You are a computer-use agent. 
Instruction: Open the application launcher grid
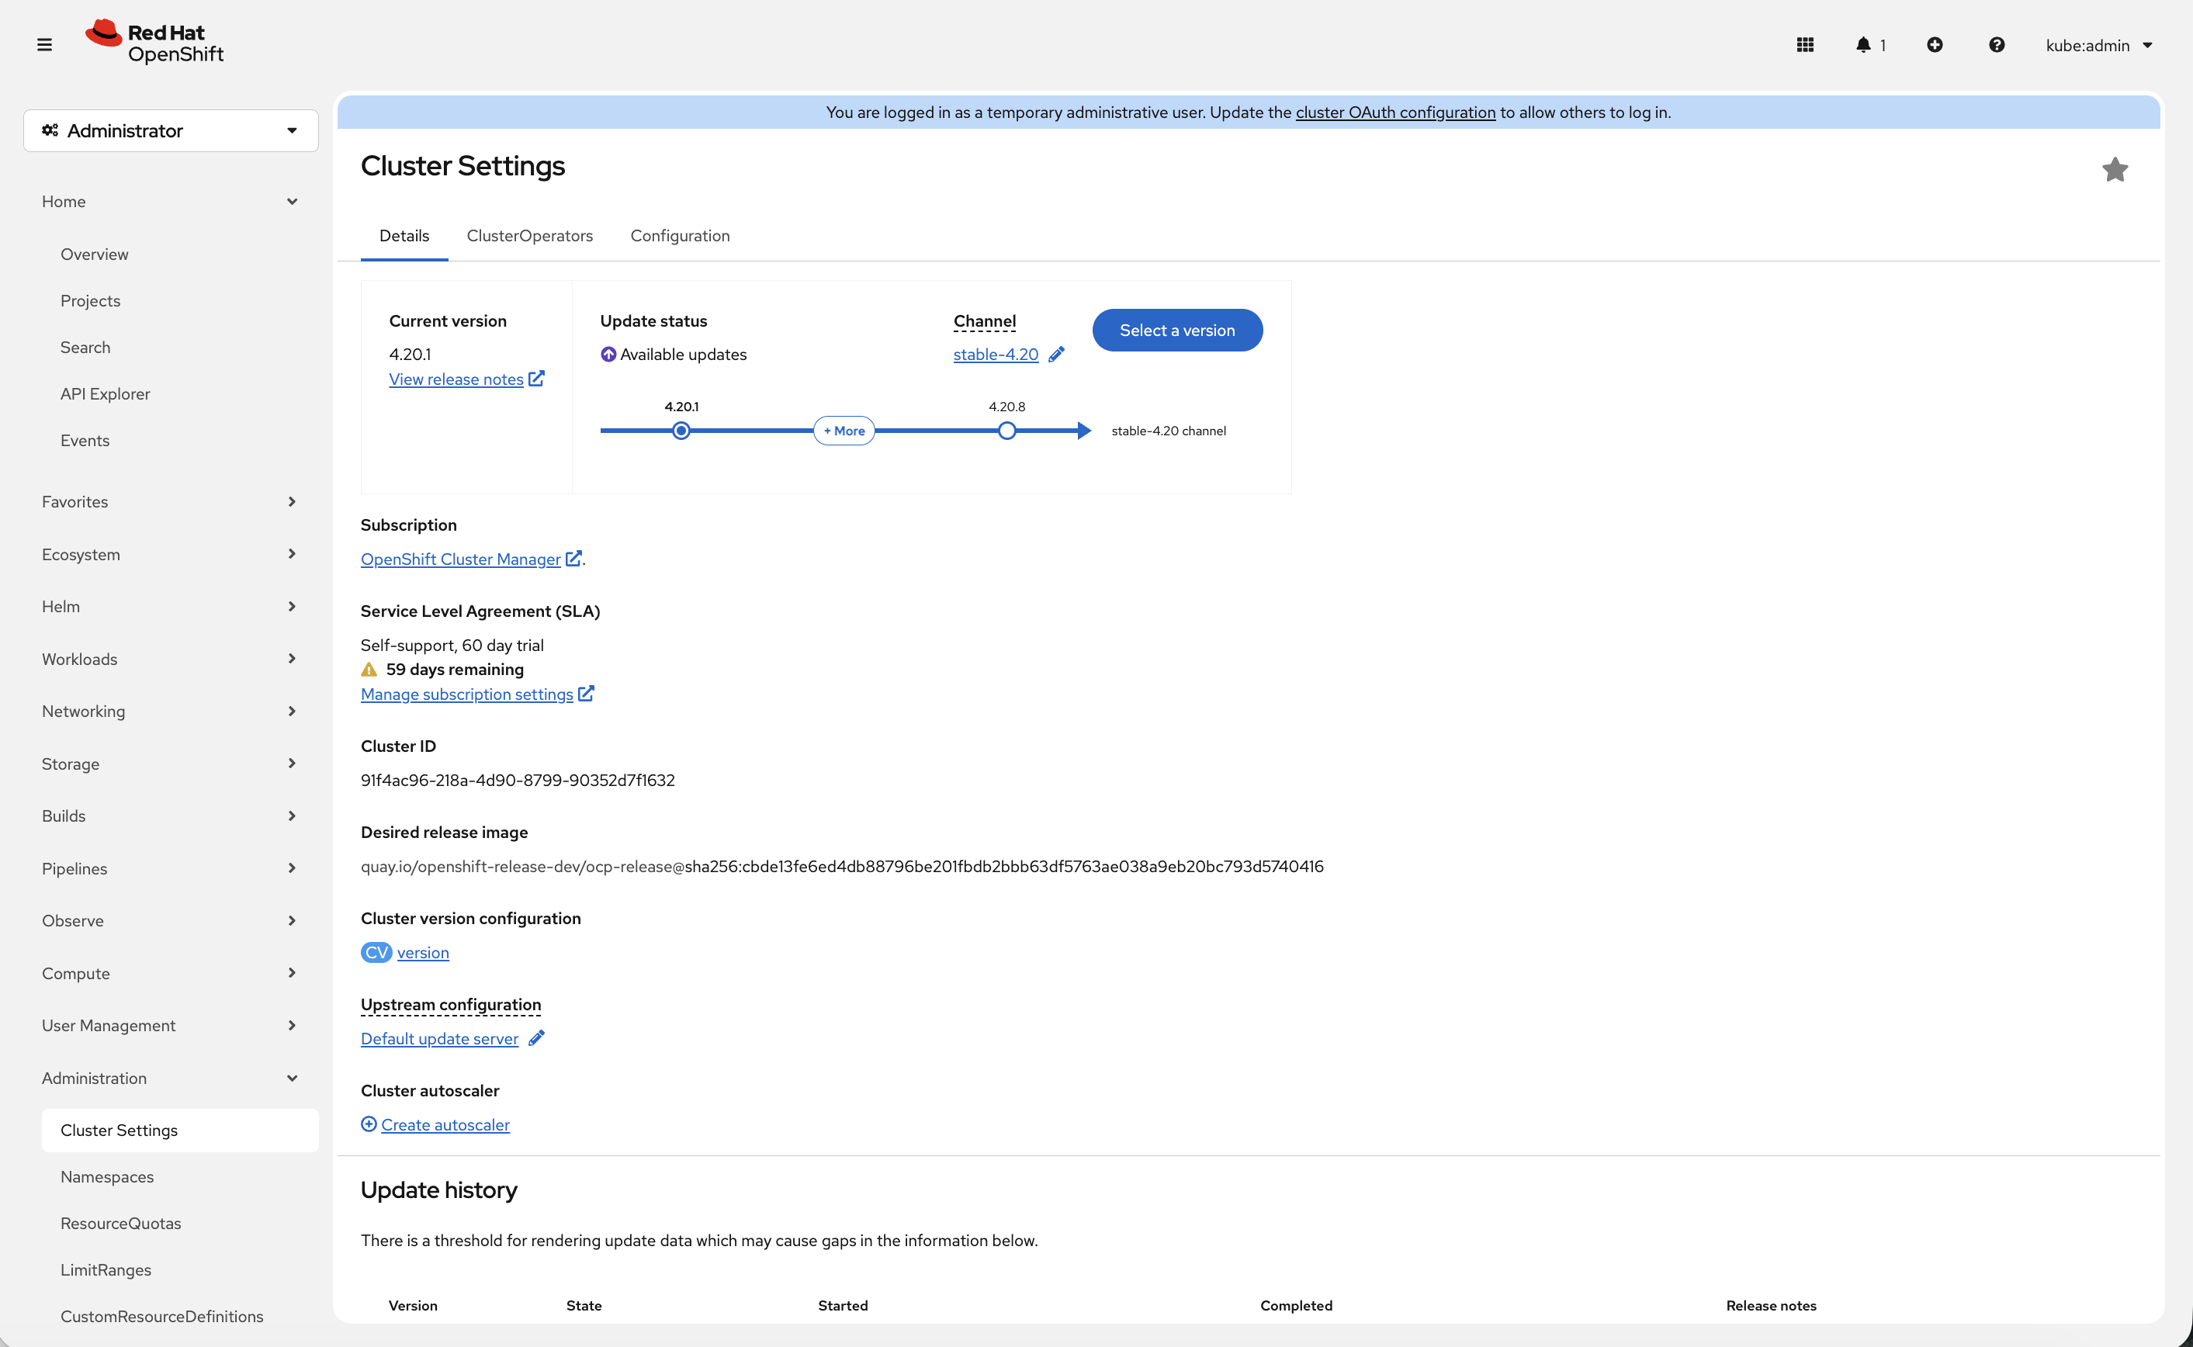[1806, 44]
